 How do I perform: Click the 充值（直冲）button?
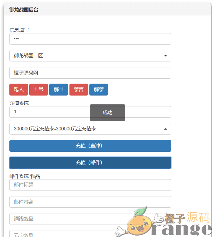tap(90, 146)
